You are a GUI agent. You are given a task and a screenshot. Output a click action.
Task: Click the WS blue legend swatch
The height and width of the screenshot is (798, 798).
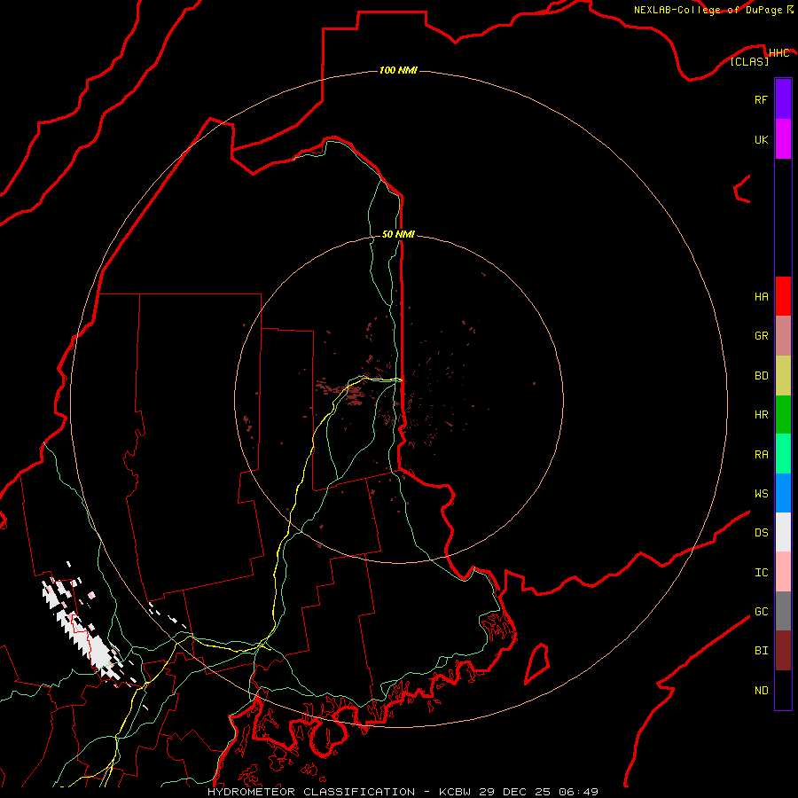tap(783, 493)
